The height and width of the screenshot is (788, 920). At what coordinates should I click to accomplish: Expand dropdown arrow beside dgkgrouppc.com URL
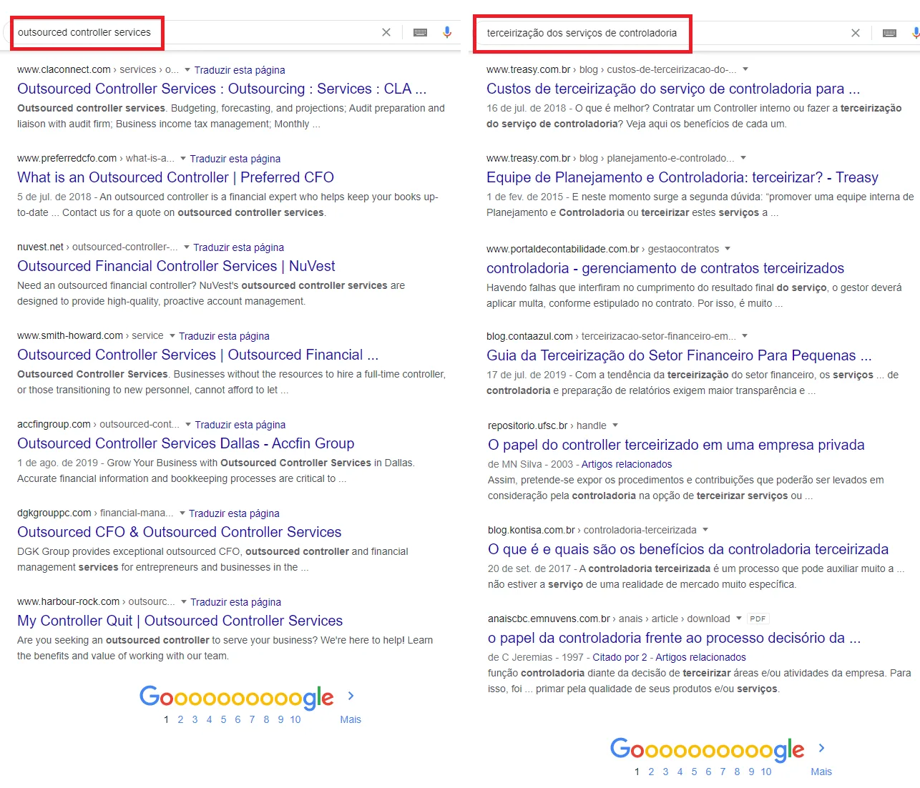[182, 513]
